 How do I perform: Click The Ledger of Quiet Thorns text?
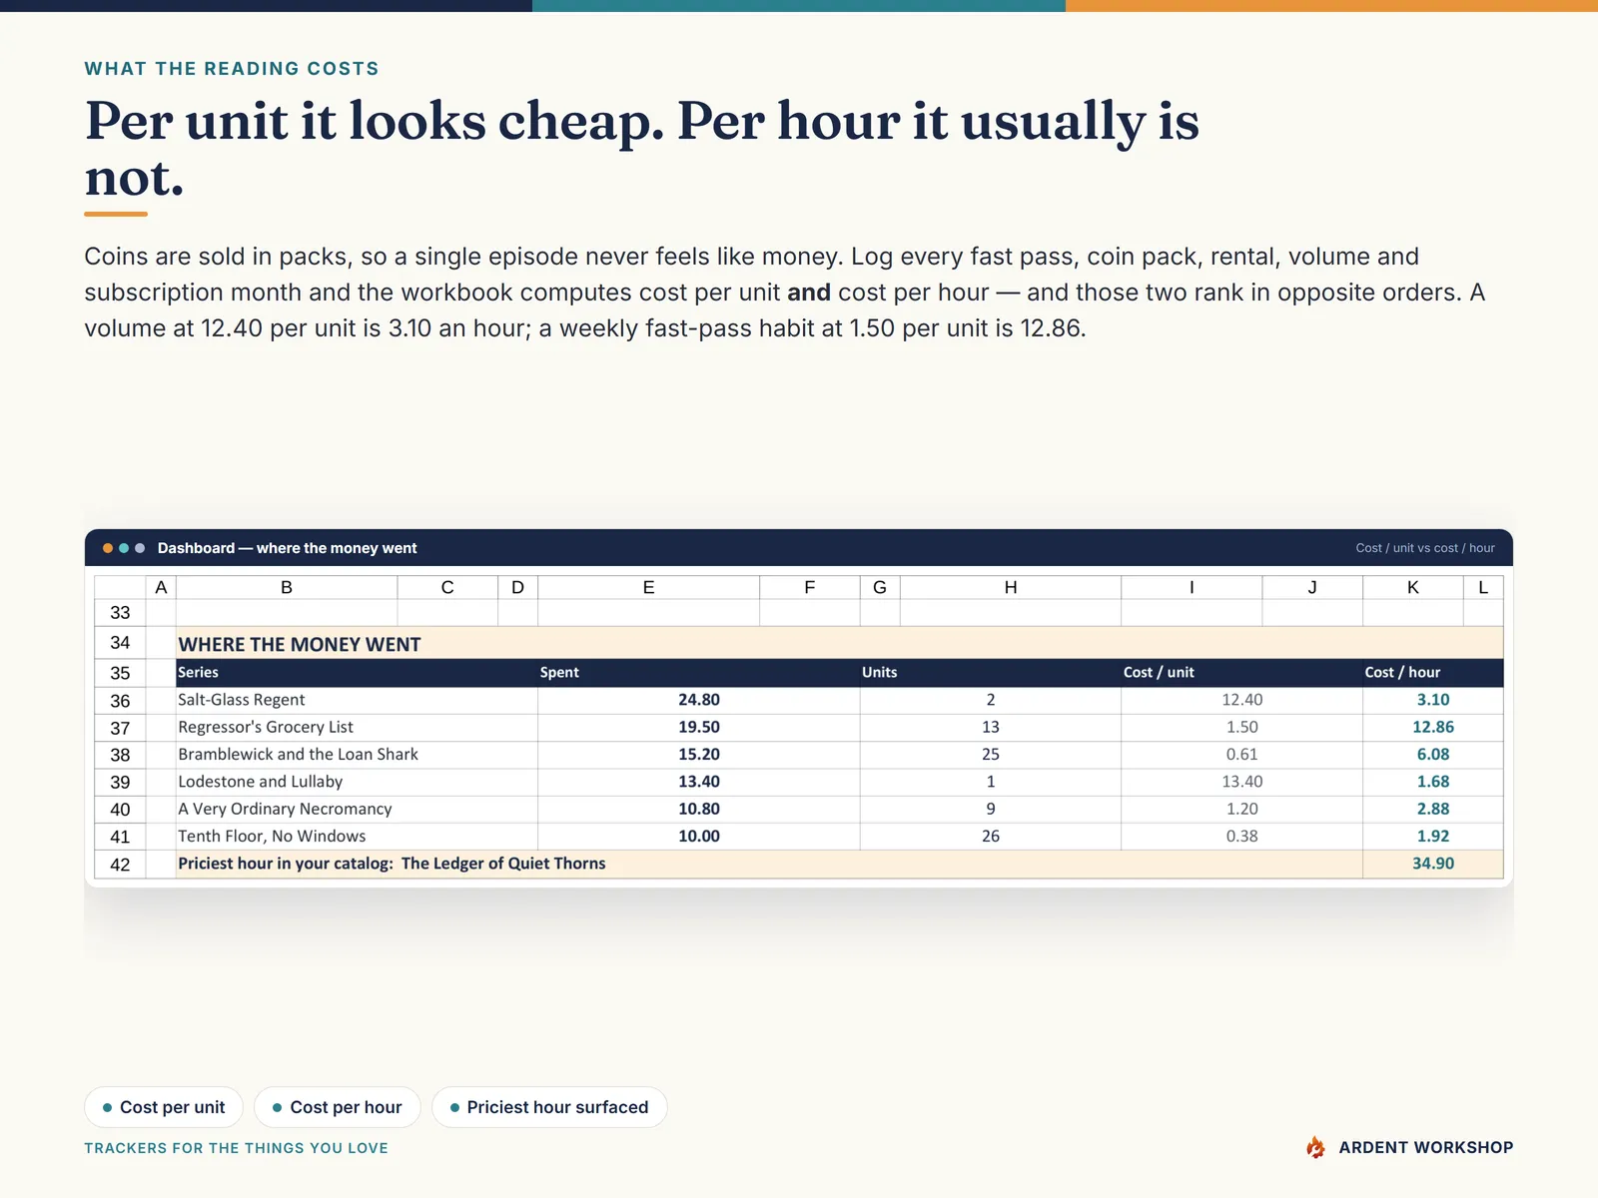pyautogui.click(x=503, y=864)
